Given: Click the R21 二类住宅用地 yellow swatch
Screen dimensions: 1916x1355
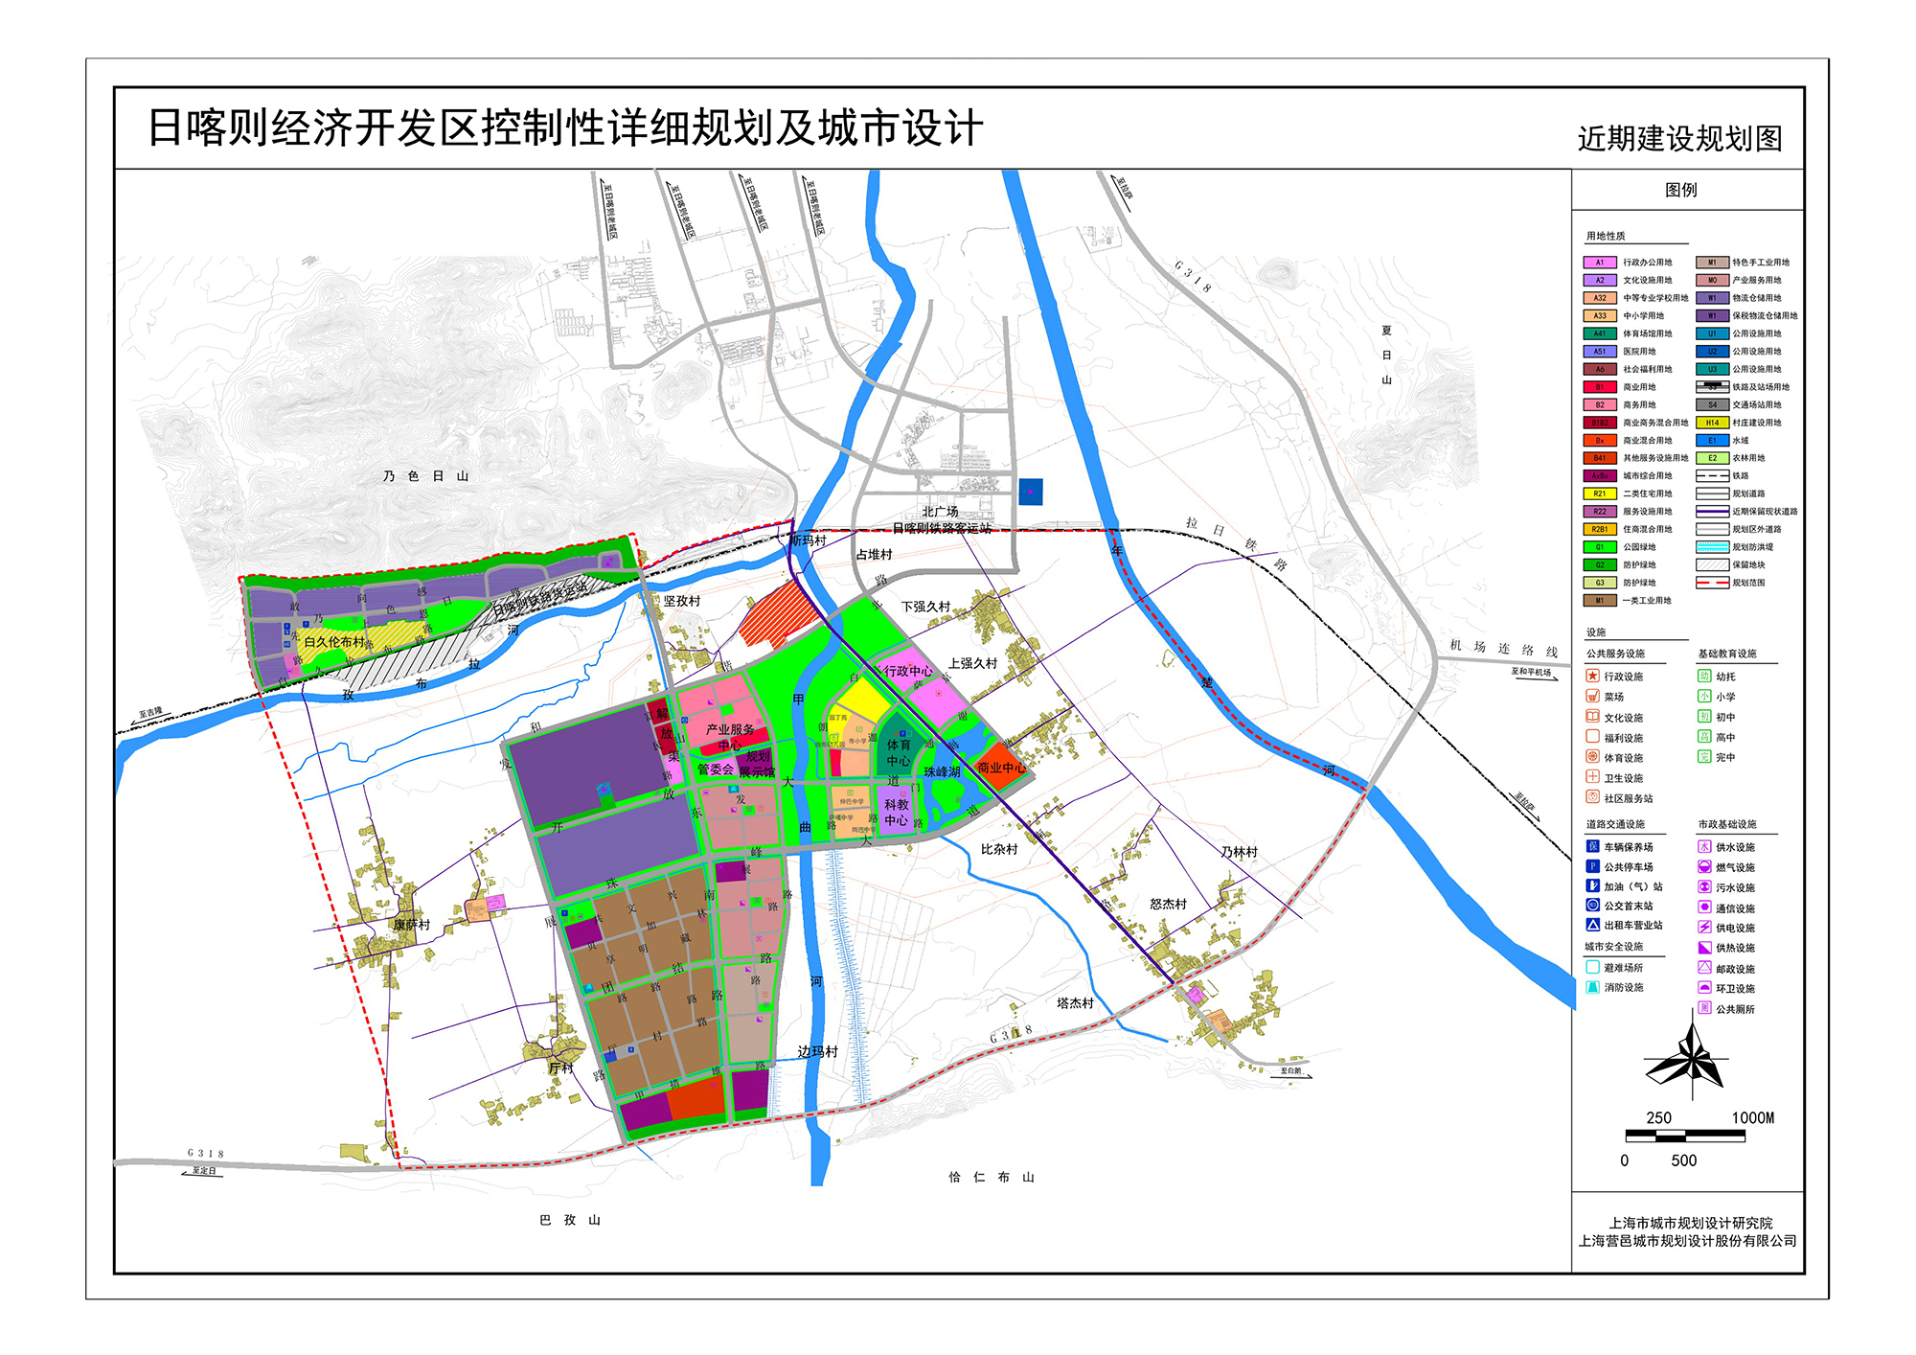Looking at the screenshot, I should pyautogui.click(x=1599, y=494).
